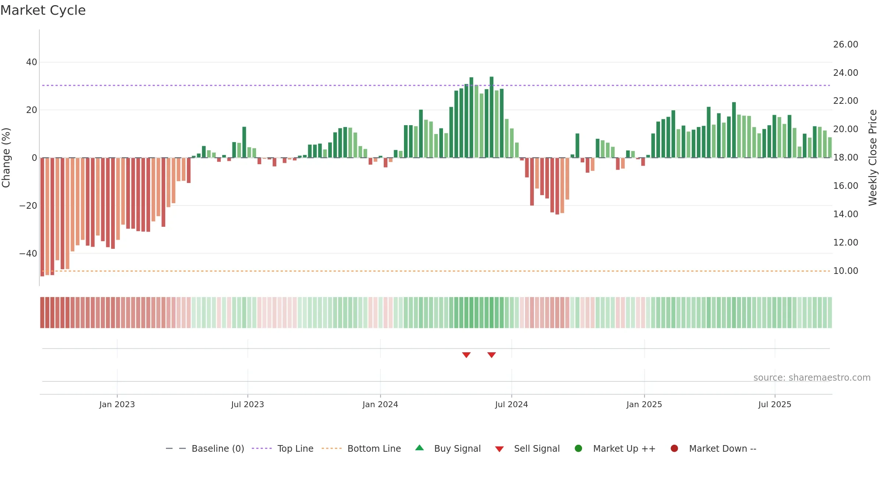Click the −20 tick on the Change axis
Image resolution: width=883 pixels, height=497 pixels.
pos(28,206)
